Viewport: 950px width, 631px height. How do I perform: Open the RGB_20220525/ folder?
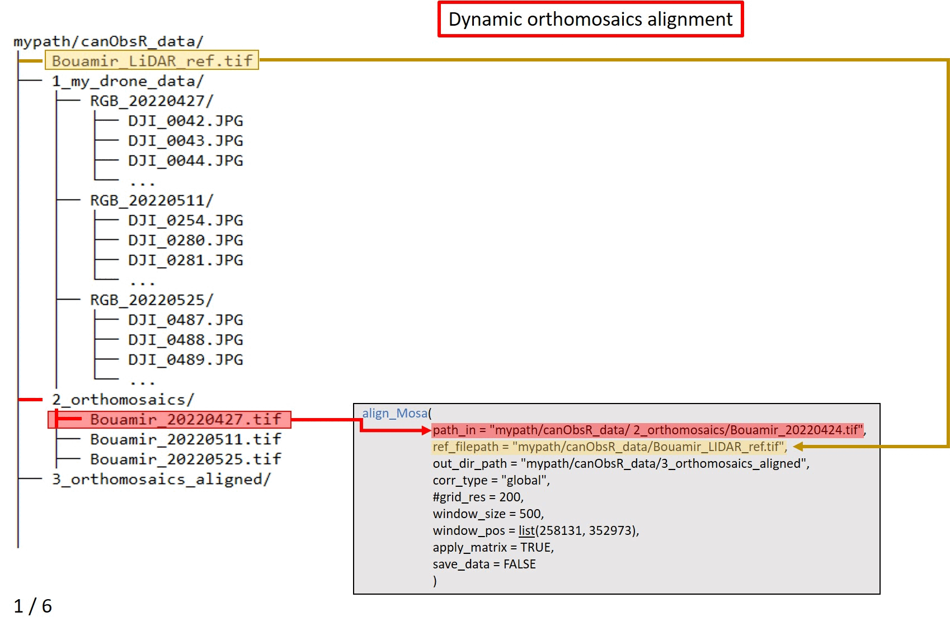point(152,300)
